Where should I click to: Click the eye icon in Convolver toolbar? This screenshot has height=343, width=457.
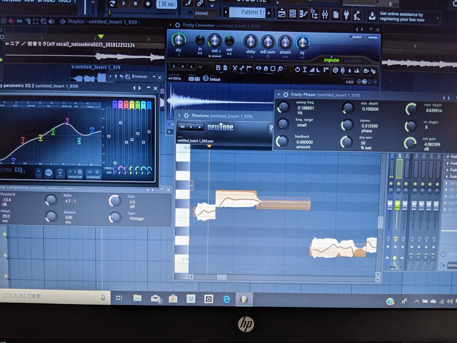pyautogui.click(x=258, y=69)
